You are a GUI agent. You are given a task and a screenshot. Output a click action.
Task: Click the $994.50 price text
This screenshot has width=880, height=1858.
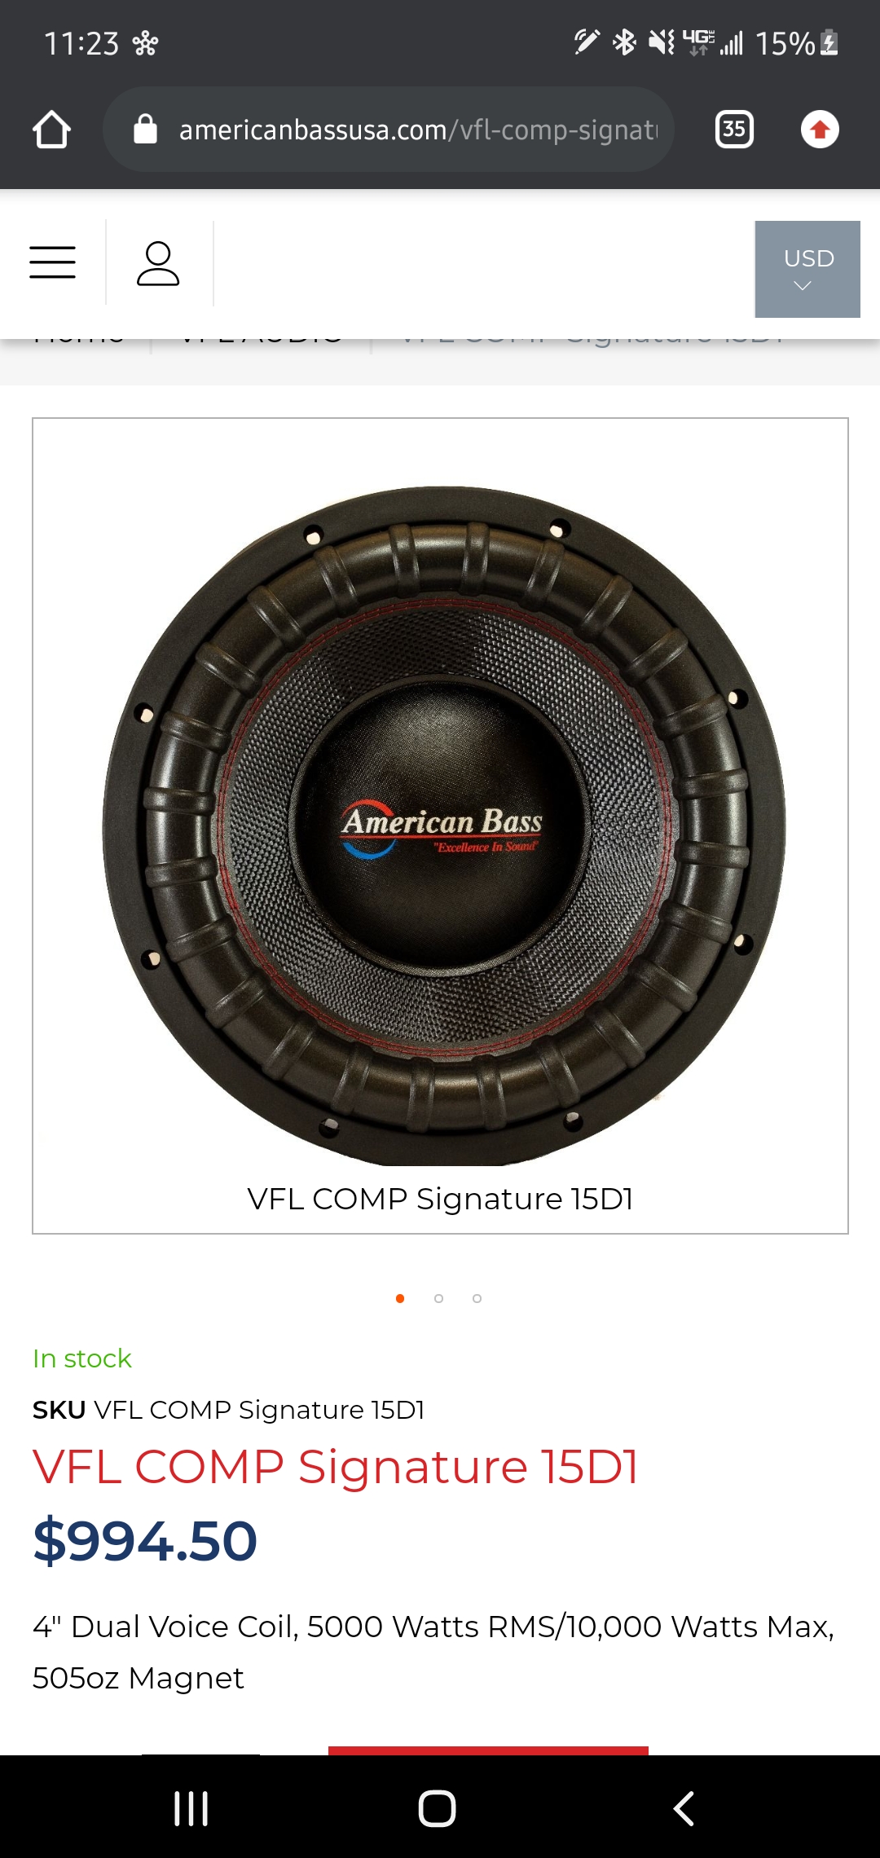pyautogui.click(x=145, y=1541)
